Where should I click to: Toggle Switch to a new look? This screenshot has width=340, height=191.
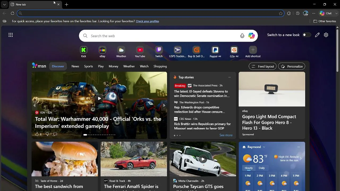coord(306,35)
